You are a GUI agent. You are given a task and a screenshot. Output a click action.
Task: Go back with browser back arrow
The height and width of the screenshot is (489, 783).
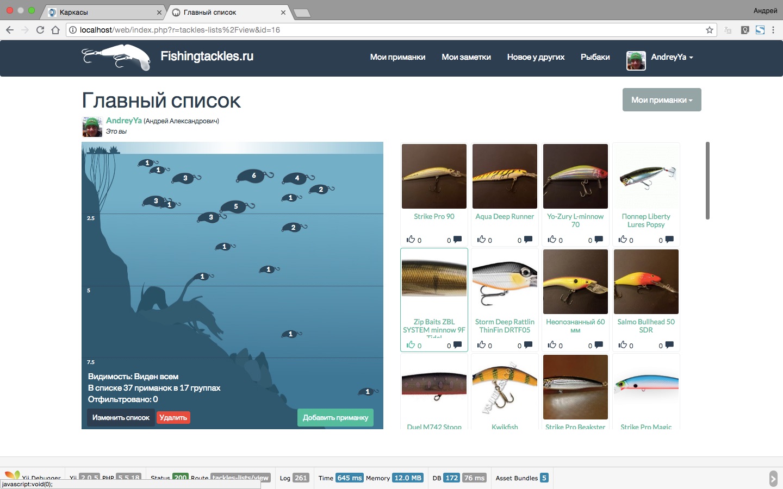point(10,30)
